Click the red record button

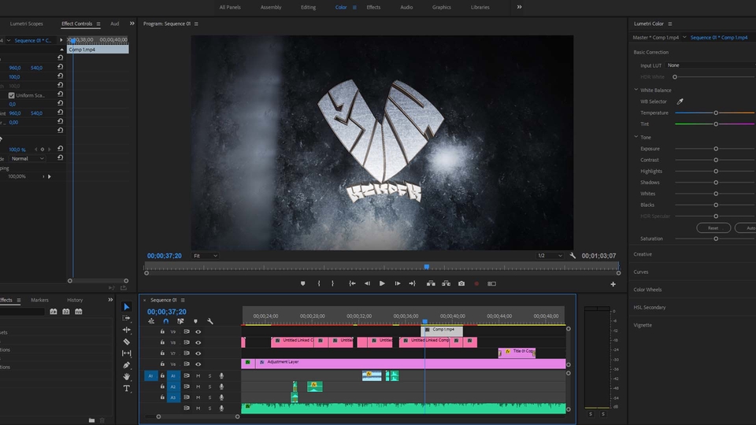476,284
